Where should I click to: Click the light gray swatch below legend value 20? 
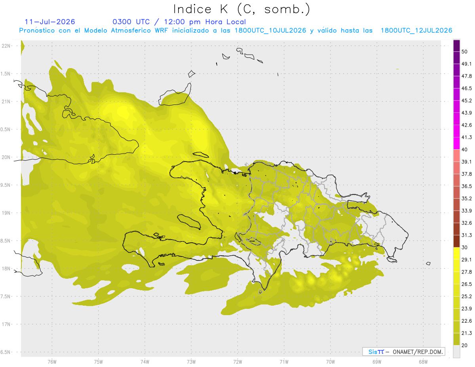[456, 351]
